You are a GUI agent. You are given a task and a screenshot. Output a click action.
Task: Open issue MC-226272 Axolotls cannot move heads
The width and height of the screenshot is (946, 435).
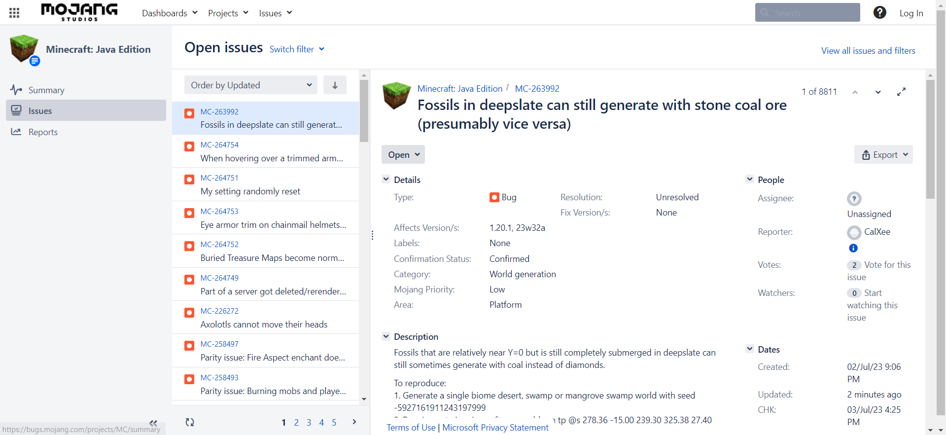pos(265,318)
